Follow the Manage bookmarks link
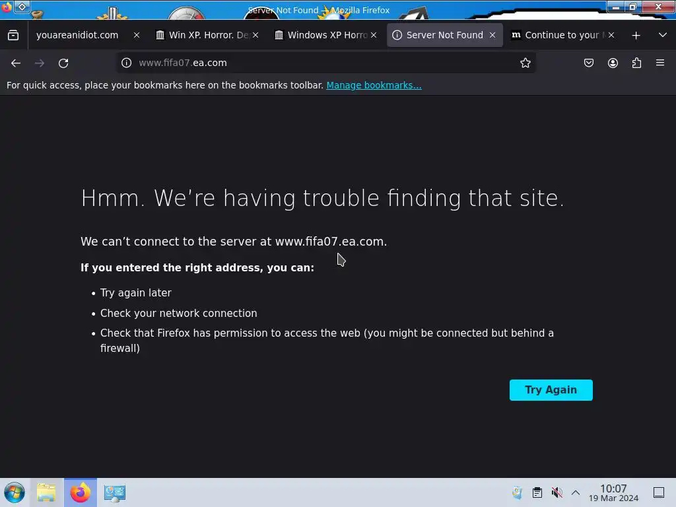This screenshot has height=507, width=676. pos(374,85)
